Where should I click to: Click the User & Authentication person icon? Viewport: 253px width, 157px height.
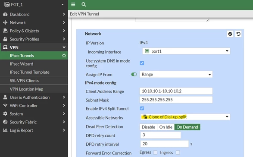5,97
